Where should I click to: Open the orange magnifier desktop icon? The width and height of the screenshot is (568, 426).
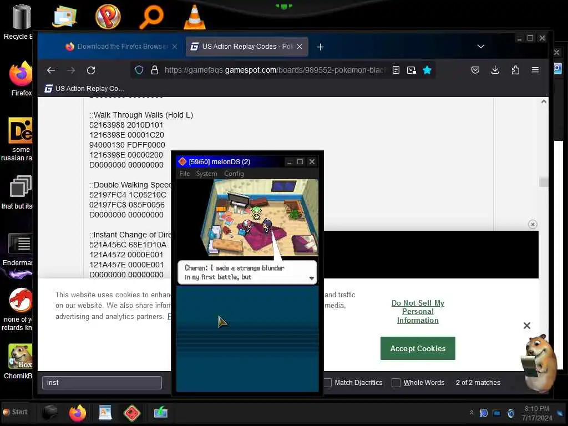point(151,17)
